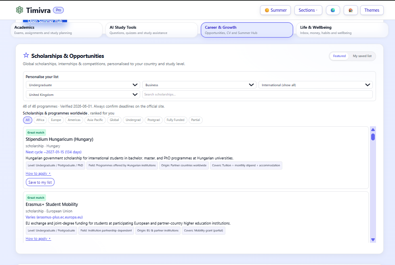395x265 pixels.
Task: Open the Summer button with the sun icon
Action: (275, 10)
